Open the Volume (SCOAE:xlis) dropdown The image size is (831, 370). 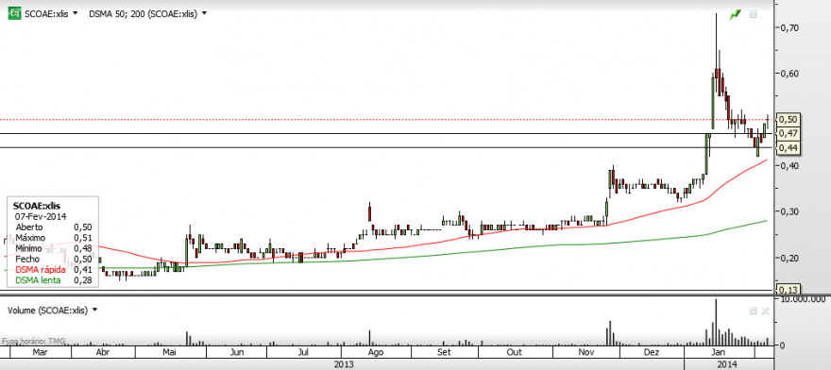94,311
